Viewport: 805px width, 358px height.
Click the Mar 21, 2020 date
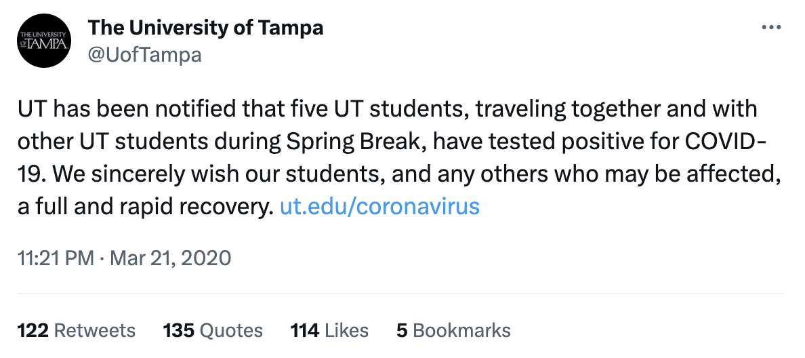pyautogui.click(x=169, y=258)
